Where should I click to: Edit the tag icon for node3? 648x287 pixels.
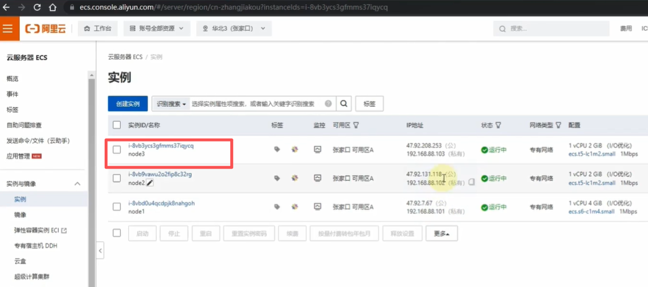tap(277, 149)
